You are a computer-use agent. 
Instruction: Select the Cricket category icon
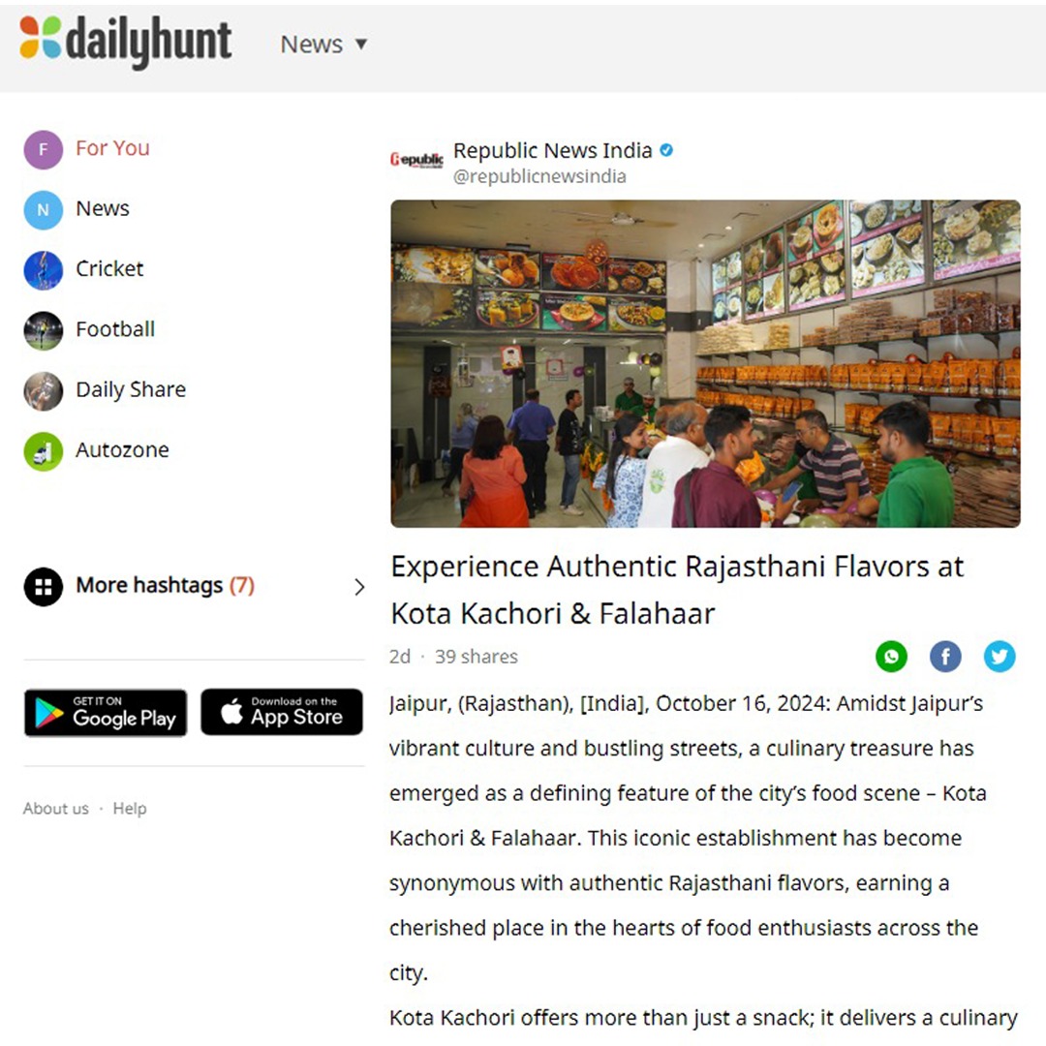[x=44, y=270]
